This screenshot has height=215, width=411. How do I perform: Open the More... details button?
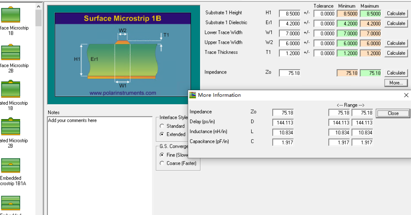pos(396,83)
